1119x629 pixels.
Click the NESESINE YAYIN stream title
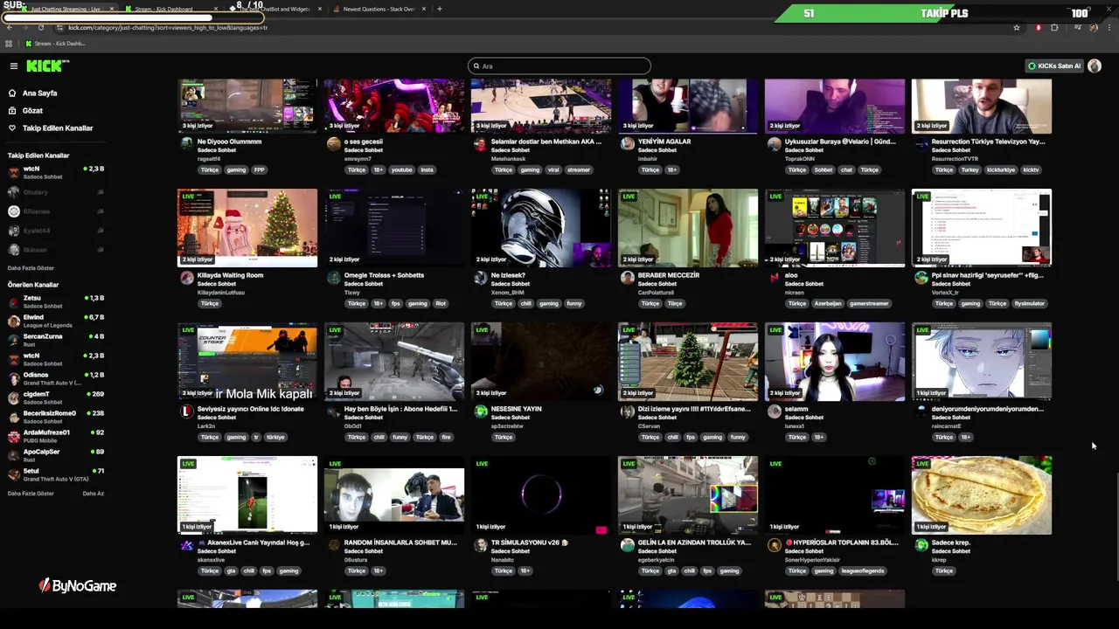click(516, 409)
